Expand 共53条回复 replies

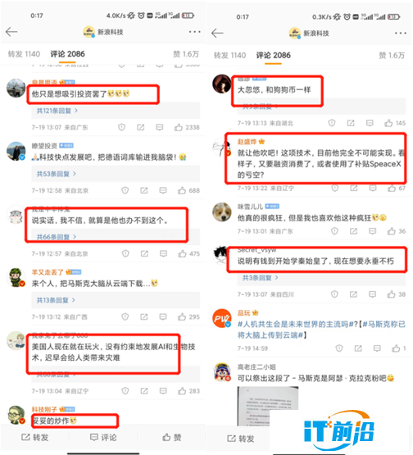pyautogui.click(x=57, y=174)
